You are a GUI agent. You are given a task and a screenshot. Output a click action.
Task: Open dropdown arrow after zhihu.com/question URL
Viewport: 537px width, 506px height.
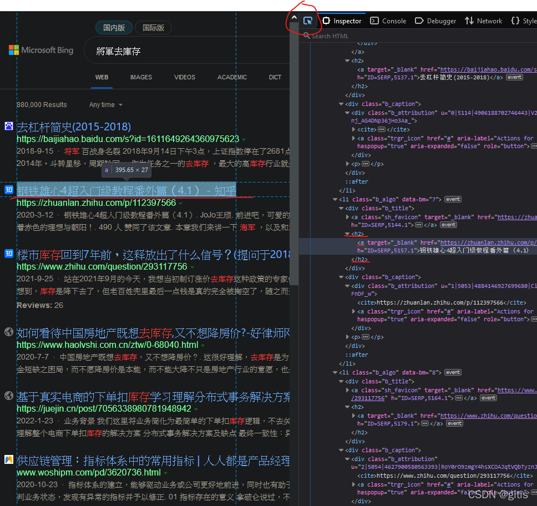(192, 267)
